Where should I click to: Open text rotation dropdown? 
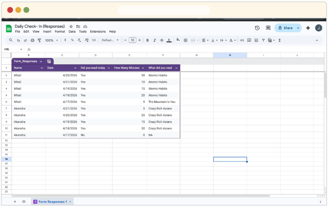click(233, 40)
